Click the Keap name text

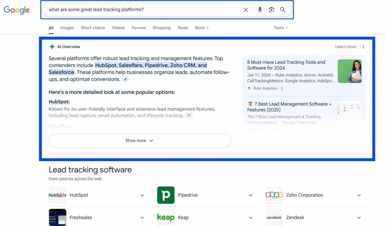(x=183, y=217)
